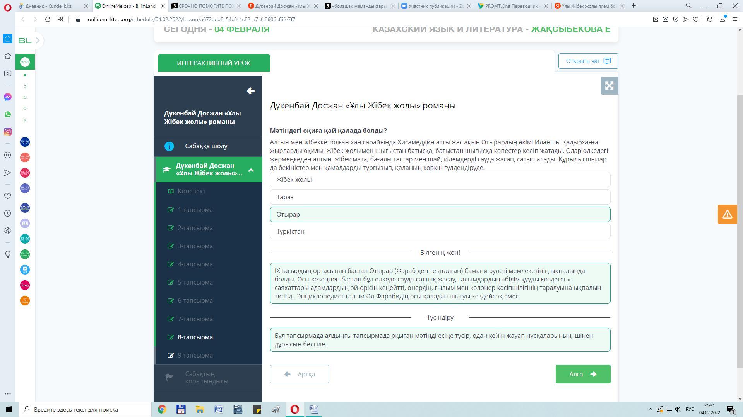Open the Smart Nation sidebar icon
The height and width of the screenshot is (417, 743).
(25, 208)
